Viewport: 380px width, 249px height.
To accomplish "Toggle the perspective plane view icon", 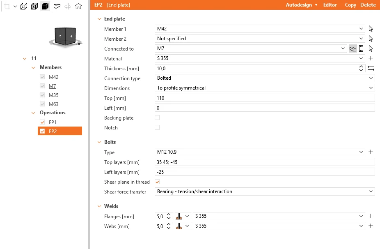I will click(57, 6).
